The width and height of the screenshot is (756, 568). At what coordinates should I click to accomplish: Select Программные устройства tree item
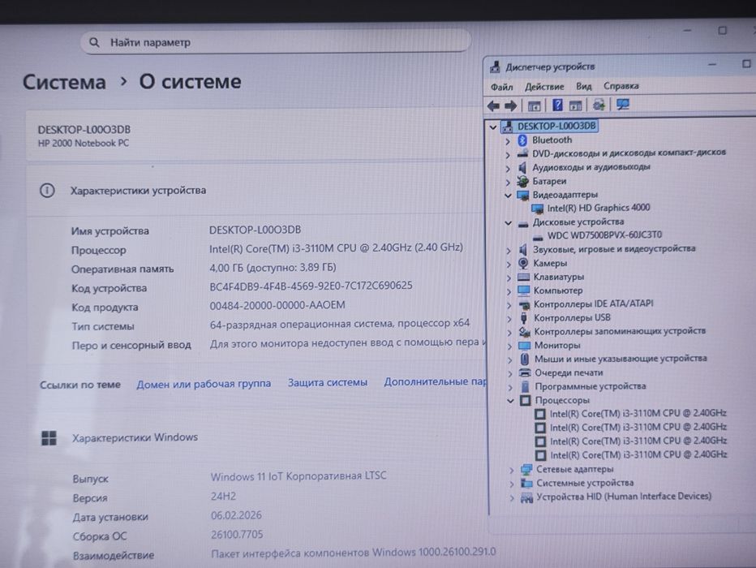click(591, 387)
